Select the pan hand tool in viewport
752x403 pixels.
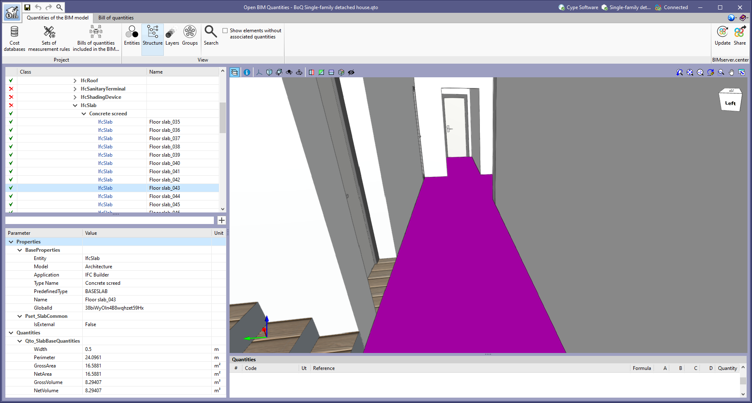tap(731, 72)
